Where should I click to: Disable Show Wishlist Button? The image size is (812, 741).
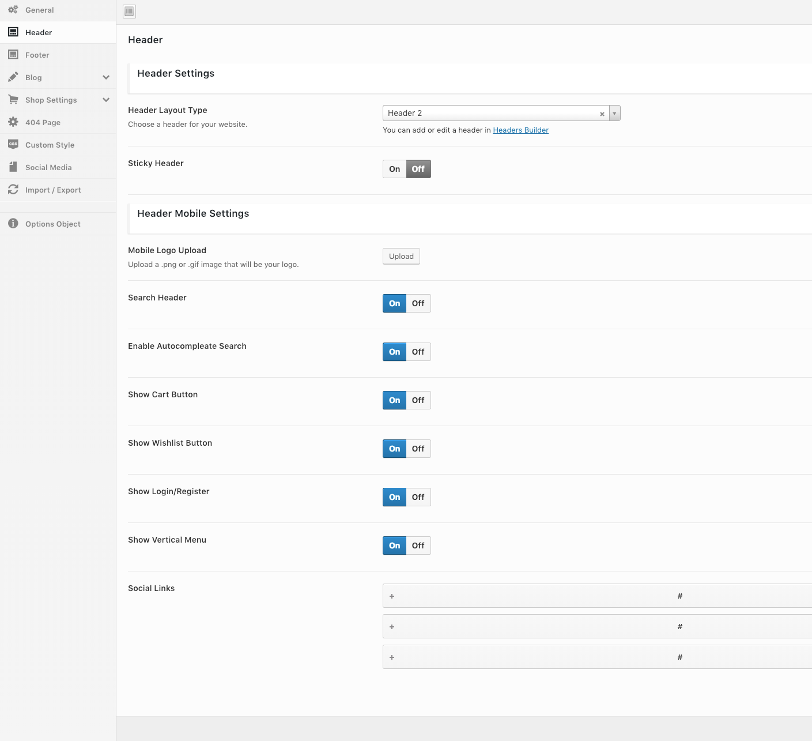[418, 449]
